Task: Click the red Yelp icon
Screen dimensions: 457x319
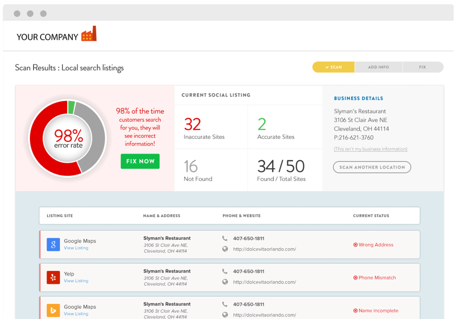Action: [x=53, y=277]
